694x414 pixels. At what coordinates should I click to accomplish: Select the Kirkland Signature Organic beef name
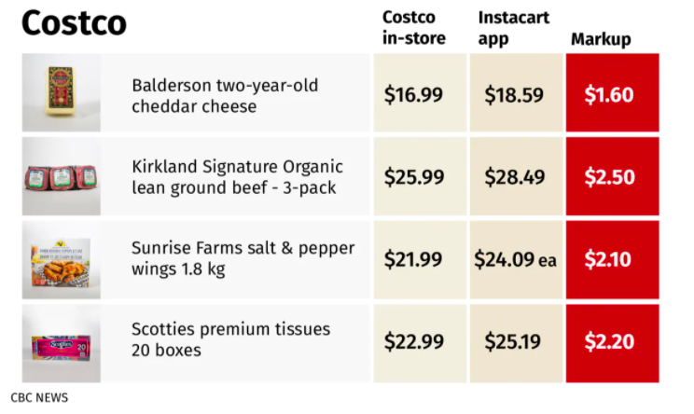coord(237,176)
